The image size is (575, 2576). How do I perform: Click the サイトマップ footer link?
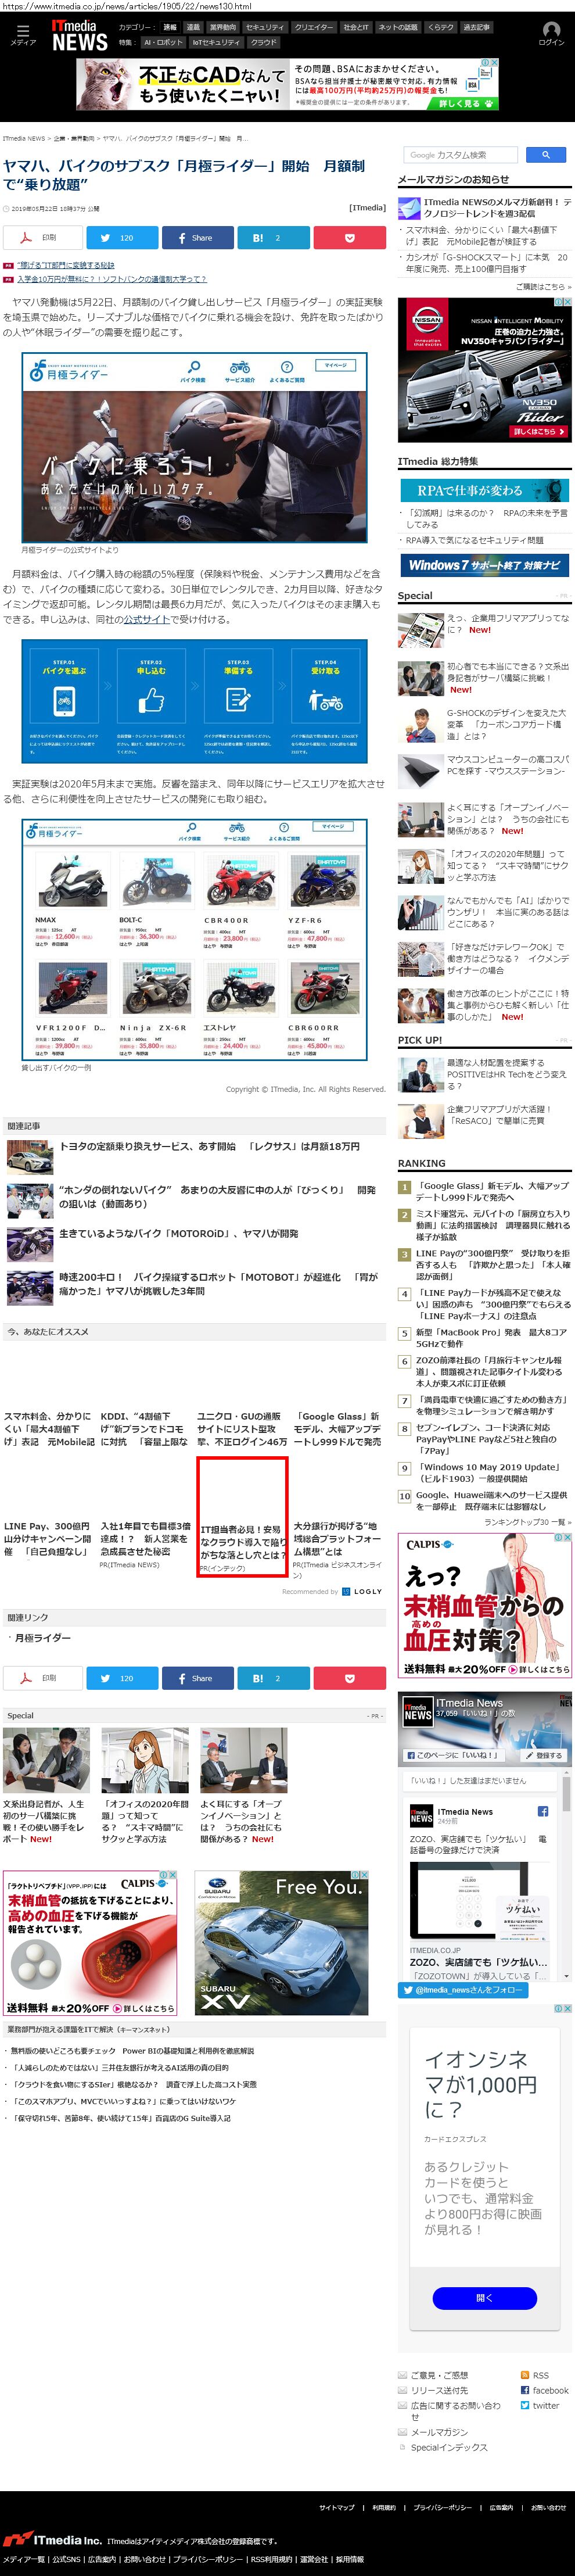point(336,2508)
